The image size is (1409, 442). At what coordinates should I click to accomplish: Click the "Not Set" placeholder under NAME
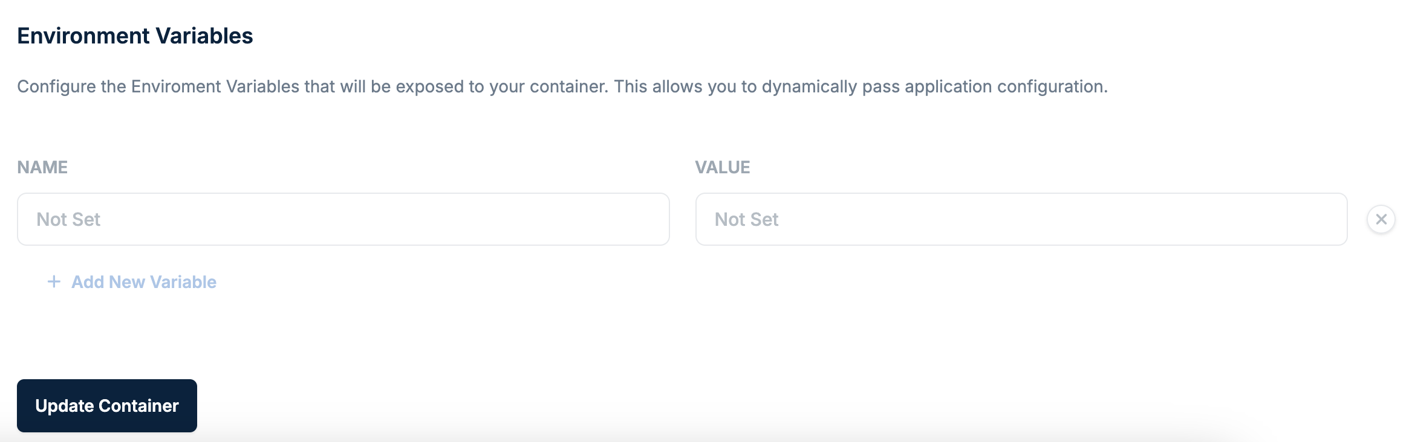[68, 219]
